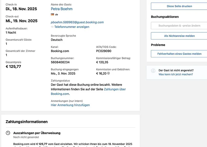The height and width of the screenshot is (147, 207).
Task: Select the booking number 5608408234 text
Action: (x=60, y=62)
